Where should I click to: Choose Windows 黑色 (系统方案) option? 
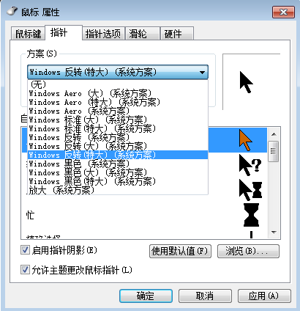(118, 164)
